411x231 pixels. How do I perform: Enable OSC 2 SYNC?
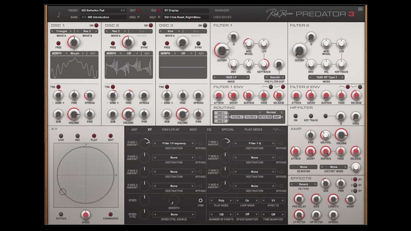144,43
